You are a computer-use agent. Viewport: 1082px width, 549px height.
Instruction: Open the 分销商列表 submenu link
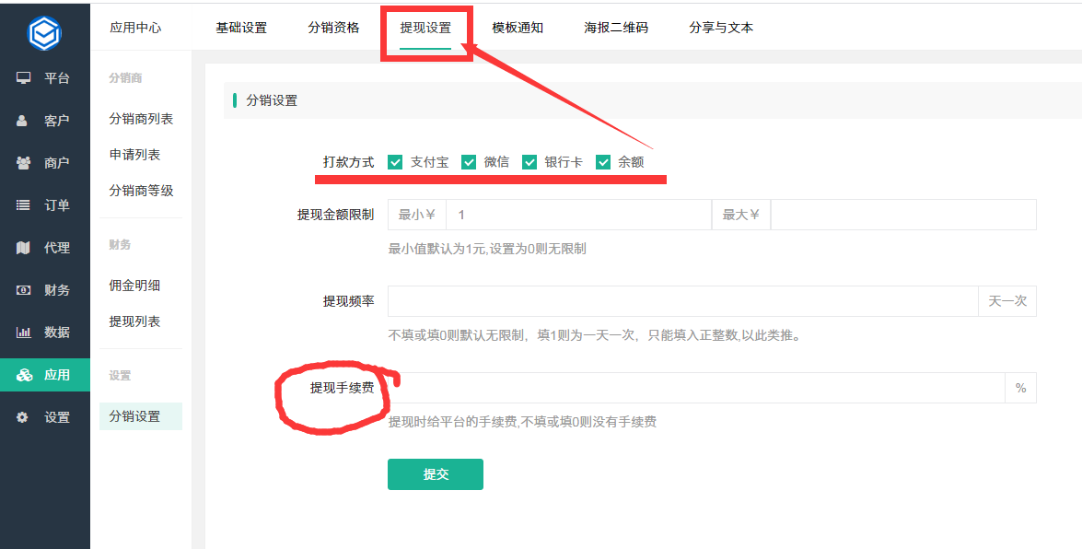coord(141,119)
